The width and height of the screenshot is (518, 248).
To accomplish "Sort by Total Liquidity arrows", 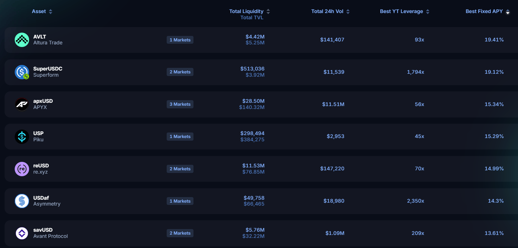I will (268, 11).
